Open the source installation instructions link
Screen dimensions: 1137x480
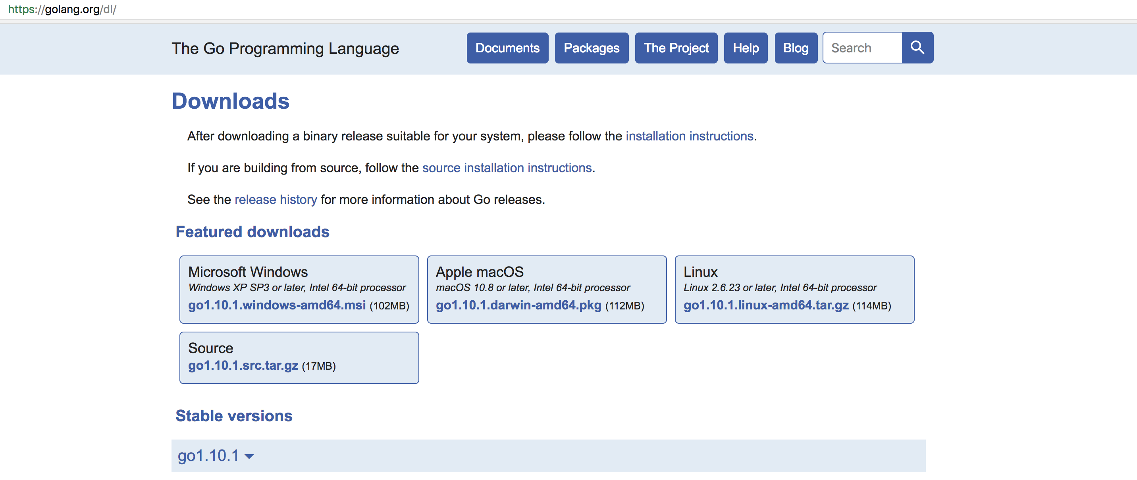click(507, 168)
